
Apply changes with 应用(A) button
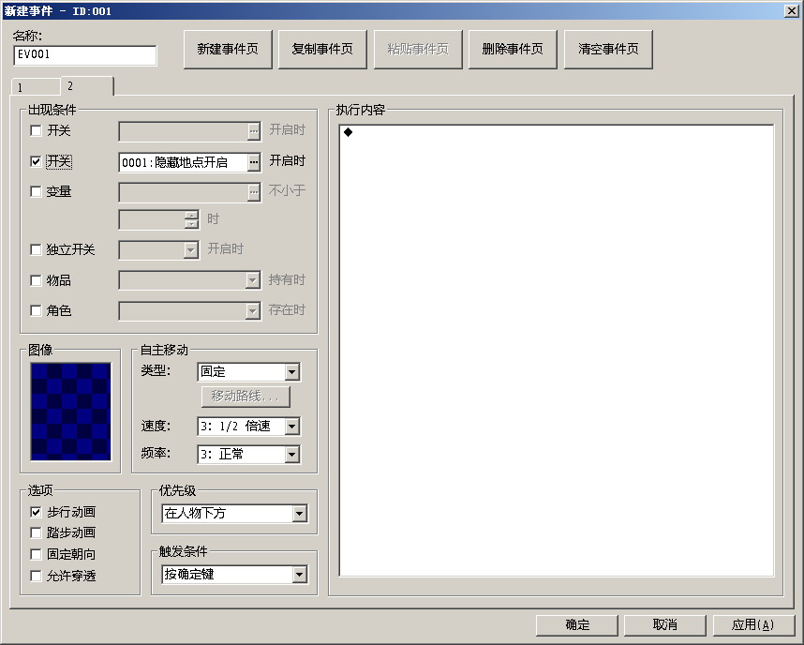(752, 625)
